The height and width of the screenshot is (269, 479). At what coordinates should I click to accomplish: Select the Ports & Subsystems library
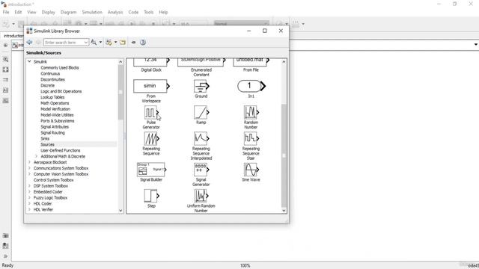click(58, 121)
